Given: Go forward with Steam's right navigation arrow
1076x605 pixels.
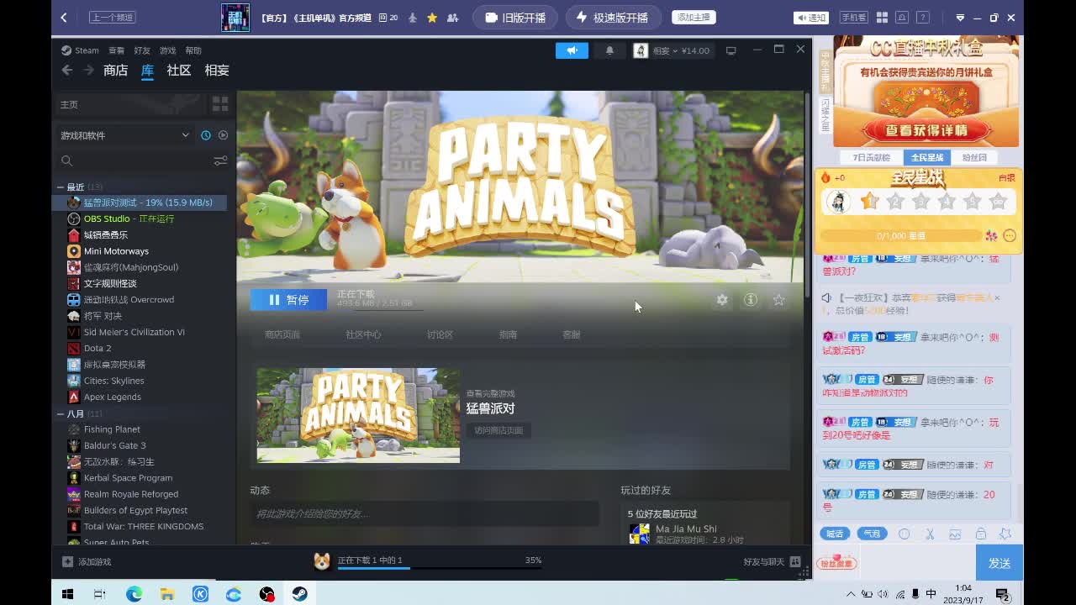Looking at the screenshot, I should point(87,71).
